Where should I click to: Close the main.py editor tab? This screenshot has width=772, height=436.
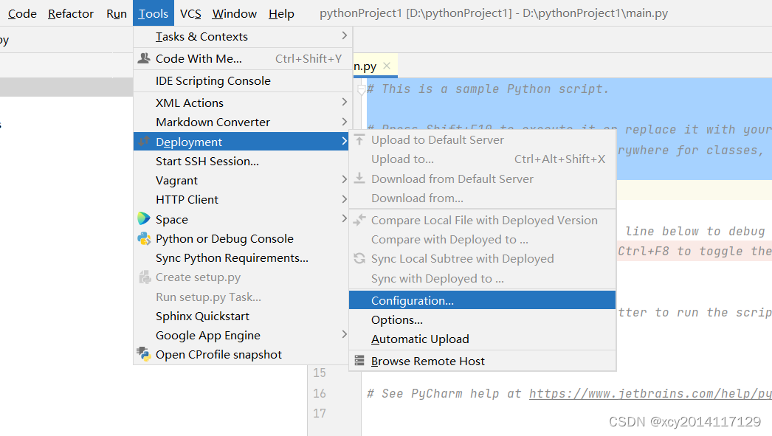pos(387,66)
